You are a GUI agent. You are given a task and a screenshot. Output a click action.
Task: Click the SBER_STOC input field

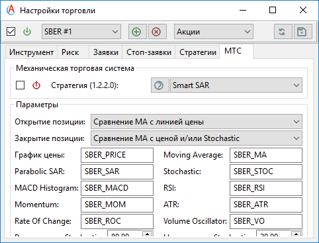(x=266, y=171)
